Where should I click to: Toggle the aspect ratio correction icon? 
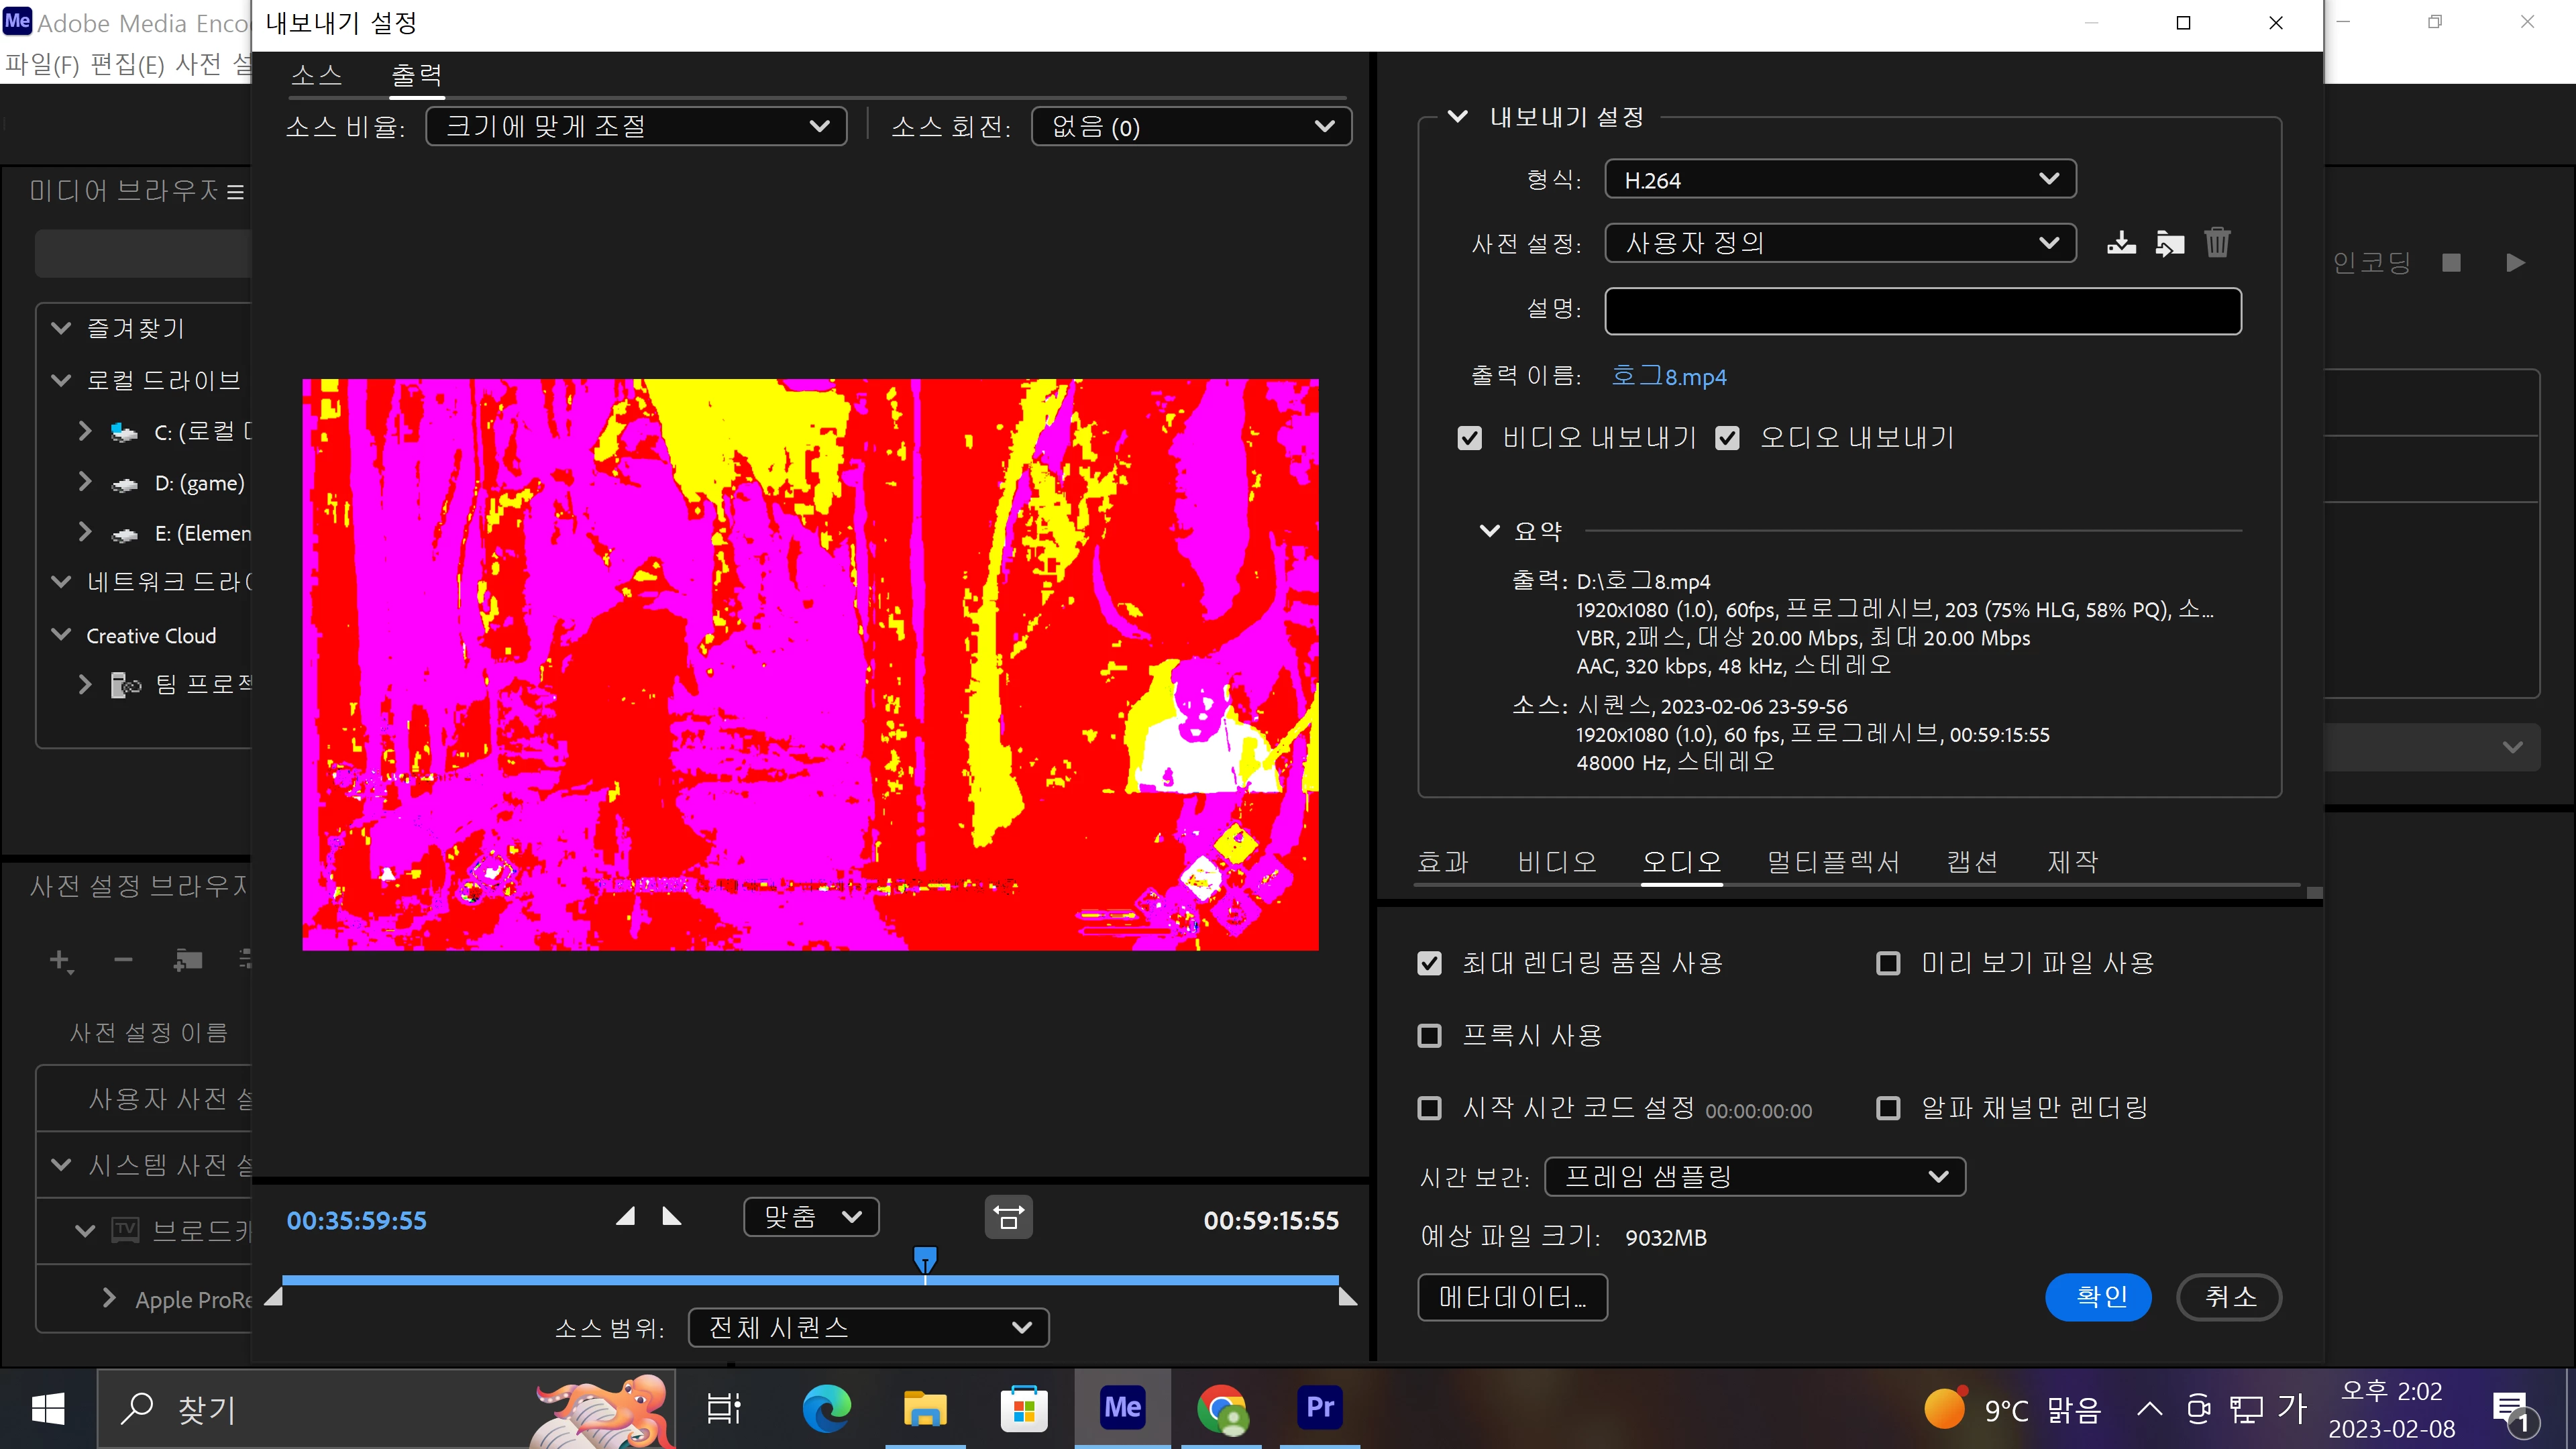click(1008, 1218)
